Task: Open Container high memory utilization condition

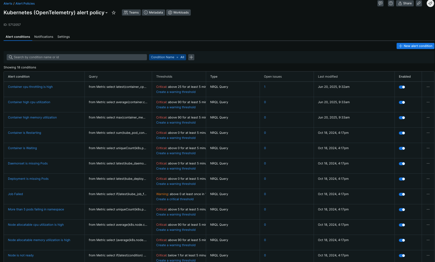Action: (x=32, y=117)
